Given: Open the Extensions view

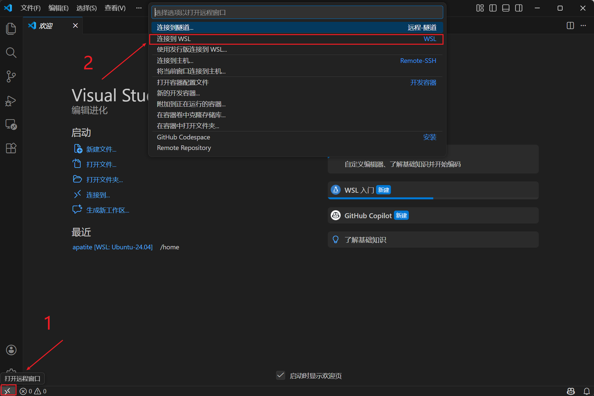Looking at the screenshot, I should coord(11,148).
